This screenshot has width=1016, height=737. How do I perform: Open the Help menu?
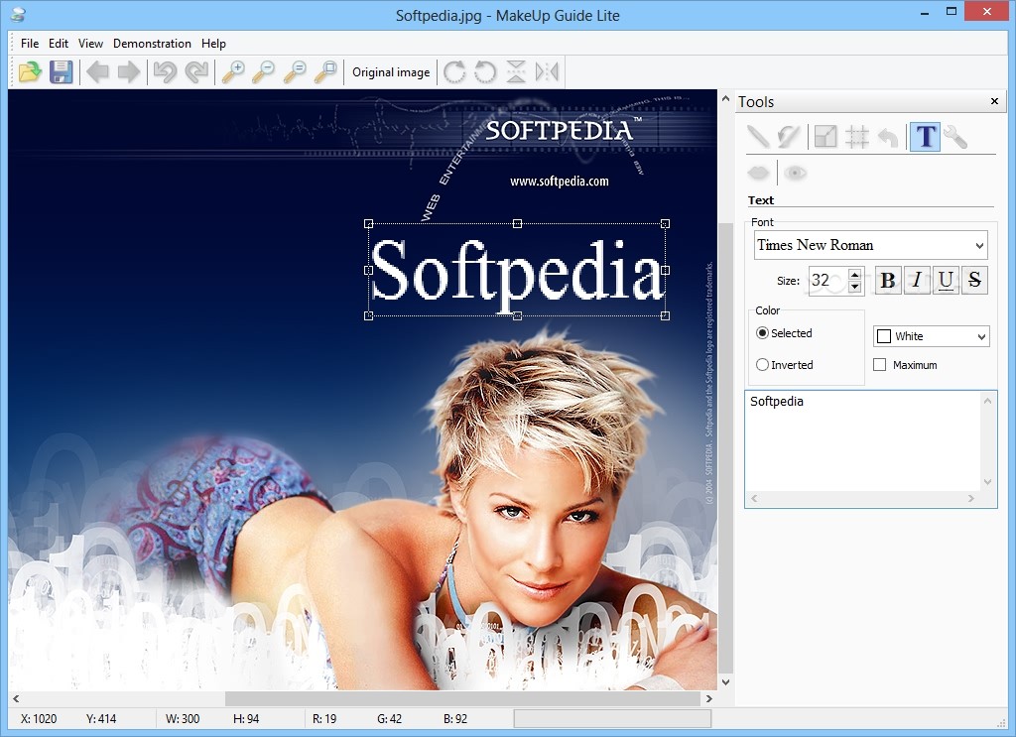click(213, 44)
